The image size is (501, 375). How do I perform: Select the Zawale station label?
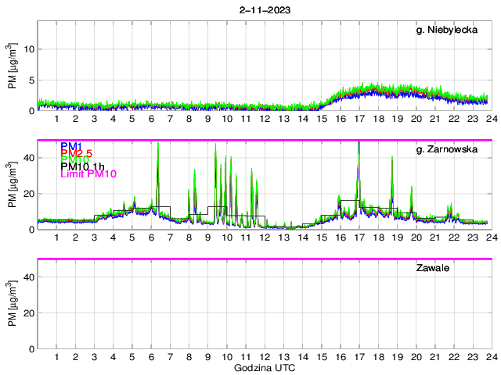click(431, 268)
